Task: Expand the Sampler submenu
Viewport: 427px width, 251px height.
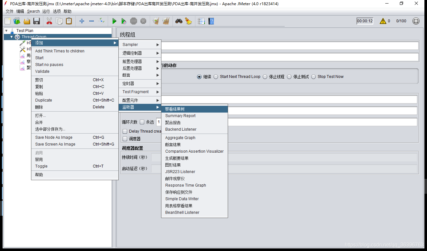Action: pyautogui.click(x=140, y=45)
